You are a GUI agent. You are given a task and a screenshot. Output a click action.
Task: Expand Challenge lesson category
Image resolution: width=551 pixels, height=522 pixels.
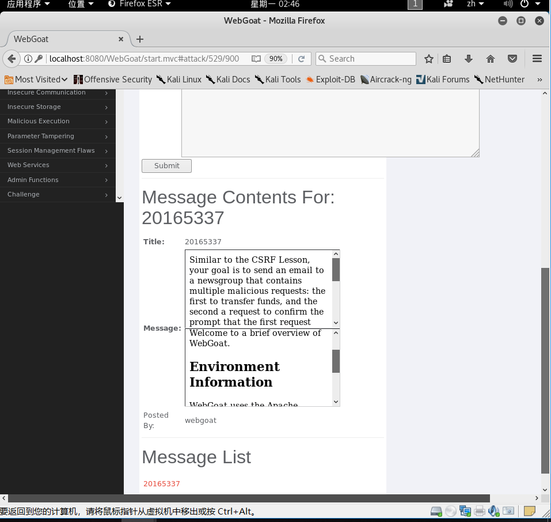pyautogui.click(x=58, y=194)
